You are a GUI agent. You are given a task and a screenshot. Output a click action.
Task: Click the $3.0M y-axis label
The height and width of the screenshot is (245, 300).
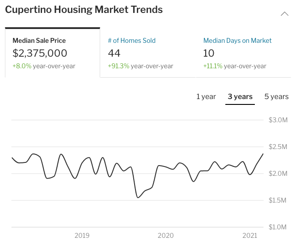pyautogui.click(x=278, y=120)
